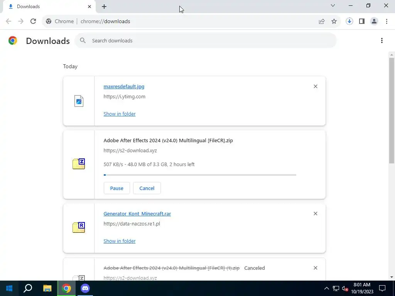Image resolution: width=395 pixels, height=296 pixels.
Task: Open the Windows Start menu
Action: [9, 288]
